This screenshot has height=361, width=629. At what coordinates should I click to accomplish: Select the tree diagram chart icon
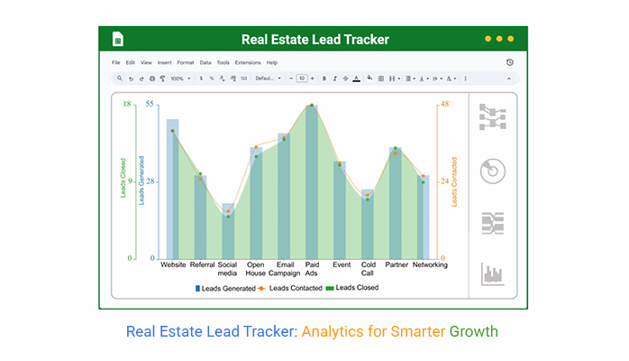tap(493, 117)
